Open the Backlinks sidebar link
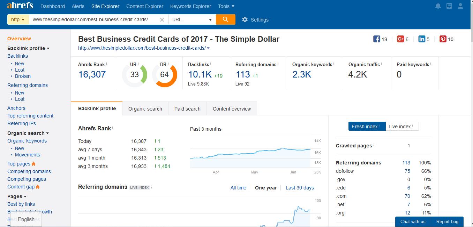Screen dimensions: 473x227 tap(17, 56)
